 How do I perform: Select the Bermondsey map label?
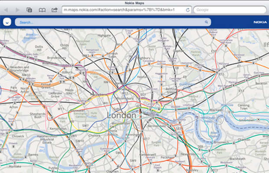coord(157,126)
